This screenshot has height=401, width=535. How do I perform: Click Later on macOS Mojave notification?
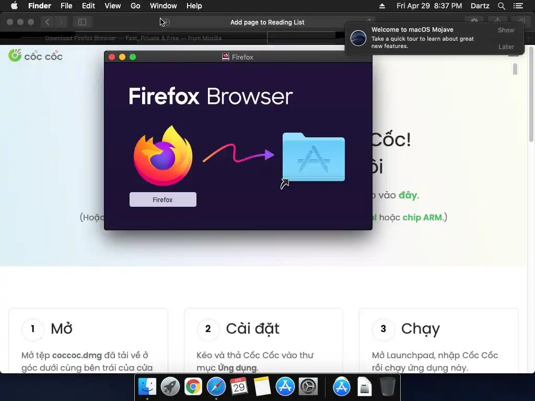(506, 46)
